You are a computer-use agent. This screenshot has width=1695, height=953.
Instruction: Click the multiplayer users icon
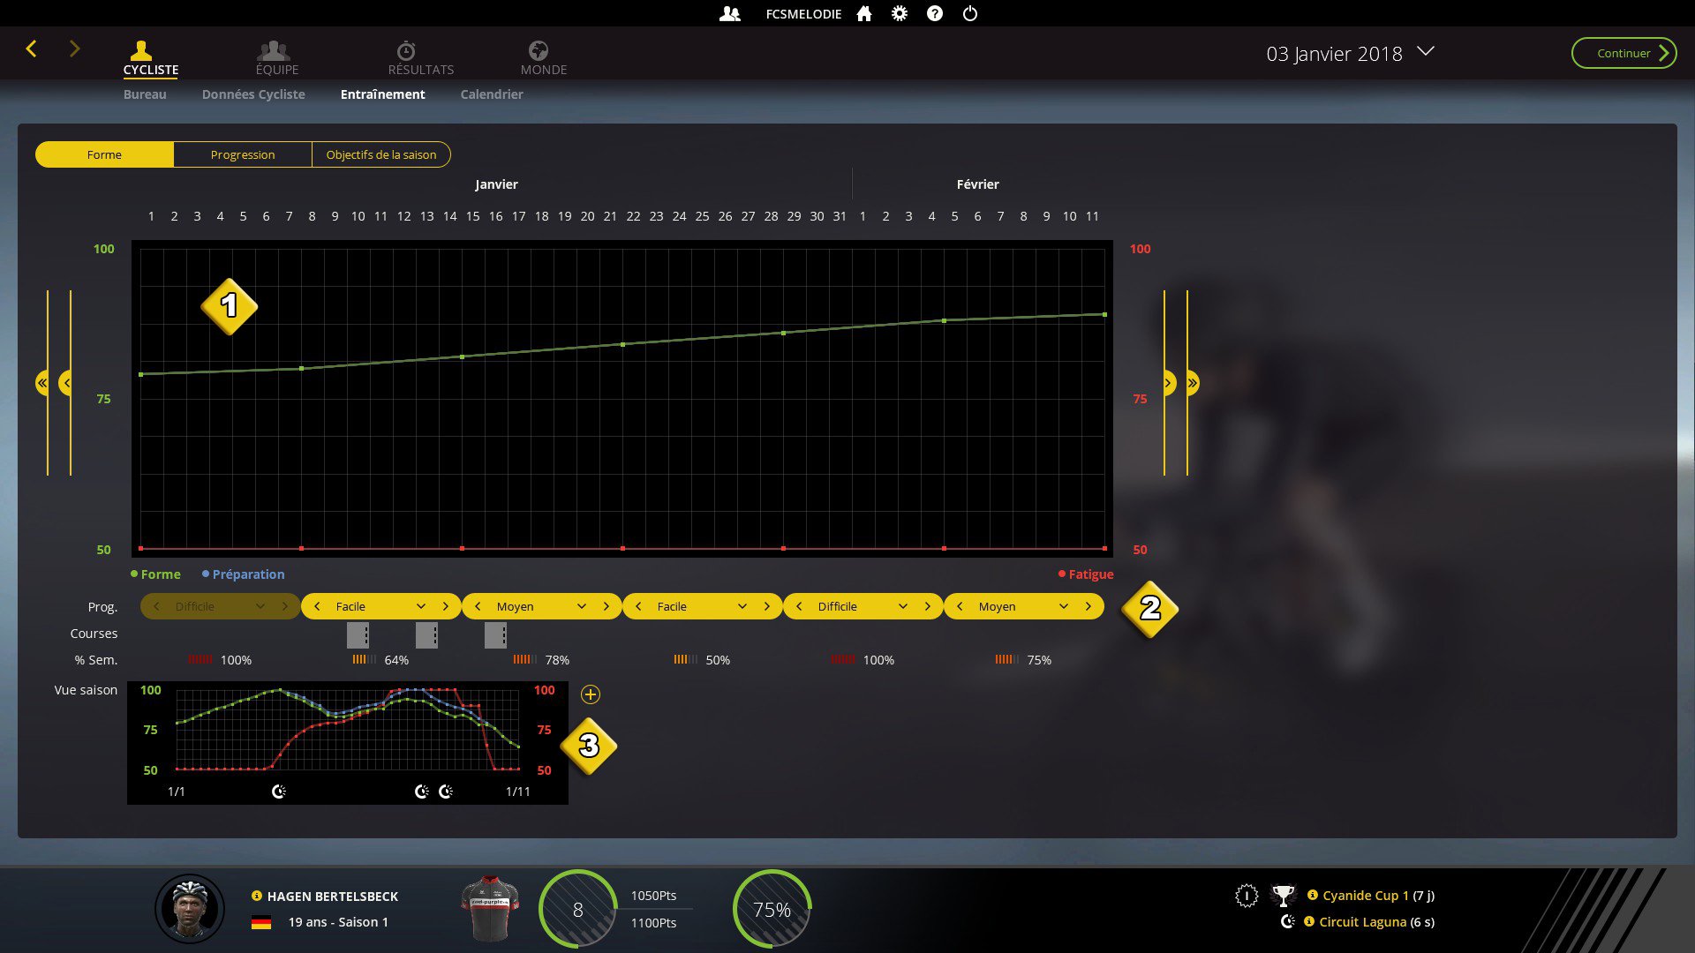730,14
